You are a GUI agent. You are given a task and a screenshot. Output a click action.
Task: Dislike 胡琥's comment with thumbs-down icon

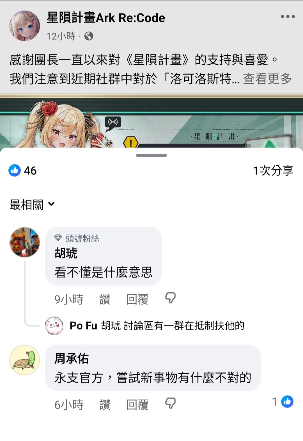170,298
